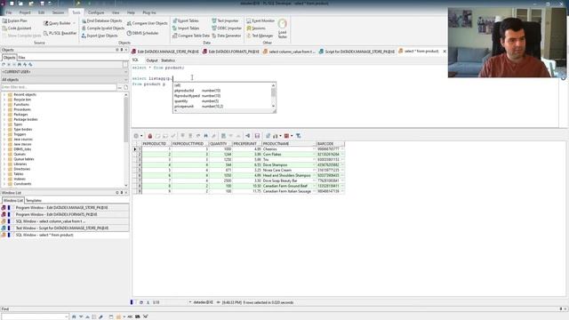This screenshot has width=569, height=320.
Task: Open Find Database Objects
Action: pyautogui.click(x=102, y=21)
